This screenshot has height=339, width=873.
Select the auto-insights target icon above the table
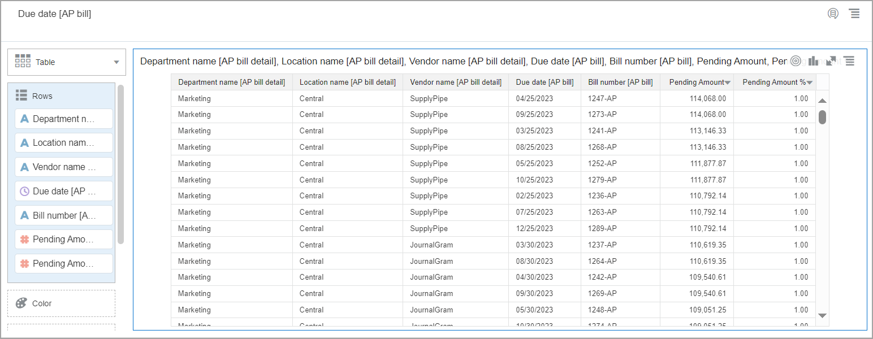click(x=796, y=60)
